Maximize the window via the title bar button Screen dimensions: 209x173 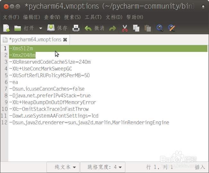(18, 6)
